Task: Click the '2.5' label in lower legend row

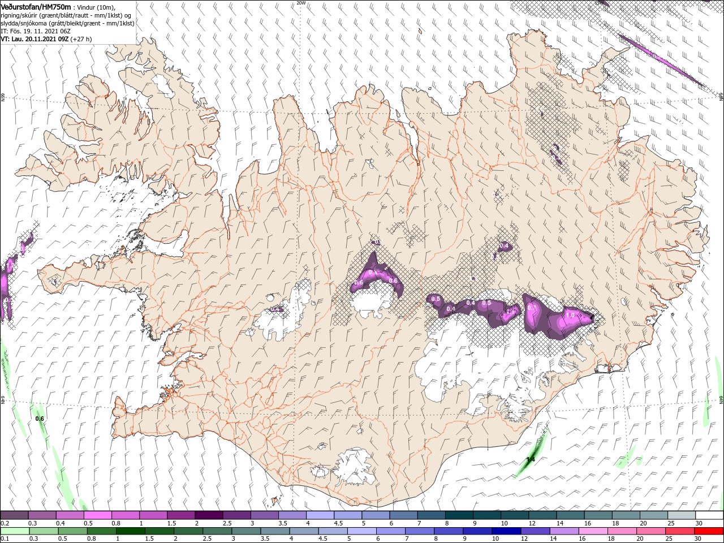Action: pyautogui.click(x=206, y=539)
